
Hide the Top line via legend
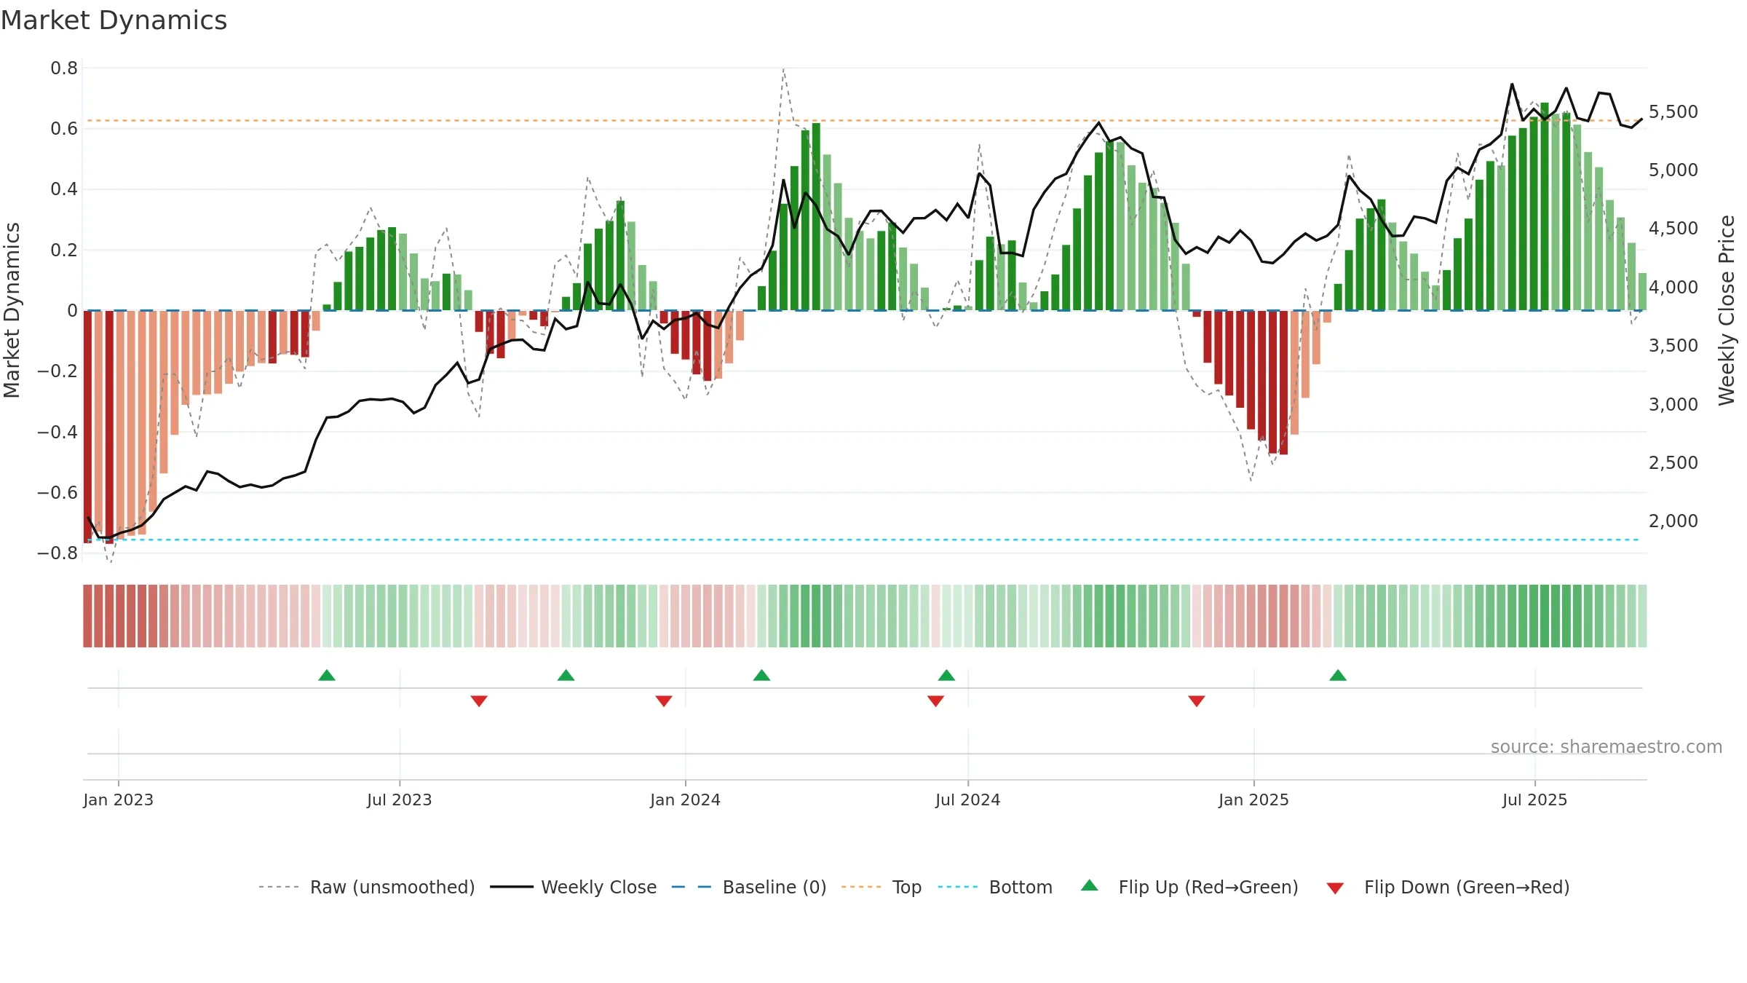[x=882, y=887]
